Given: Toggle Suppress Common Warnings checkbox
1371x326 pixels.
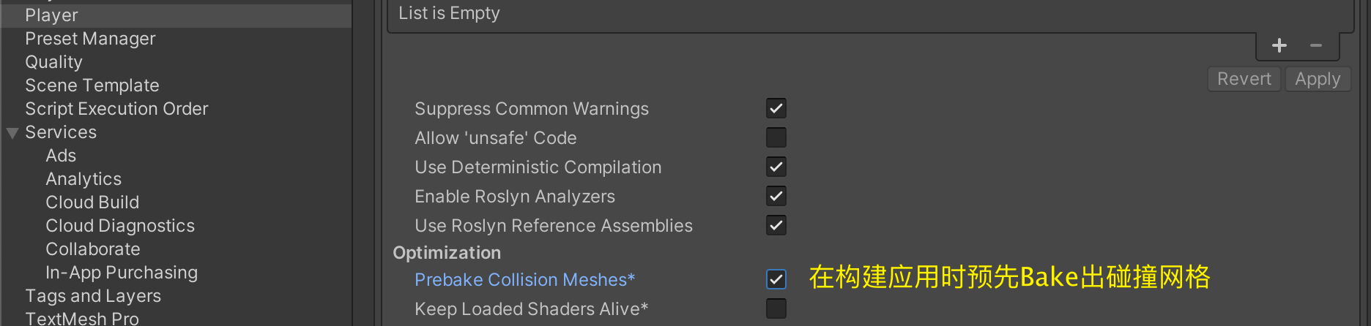Looking at the screenshot, I should [776, 109].
